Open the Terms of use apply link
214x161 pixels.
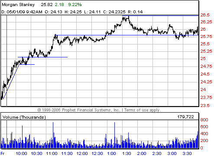(x=143, y=110)
